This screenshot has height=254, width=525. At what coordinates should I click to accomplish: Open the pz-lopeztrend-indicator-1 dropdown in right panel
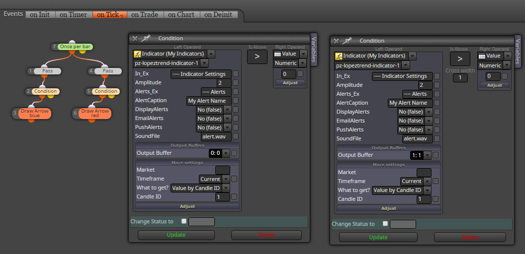406,65
